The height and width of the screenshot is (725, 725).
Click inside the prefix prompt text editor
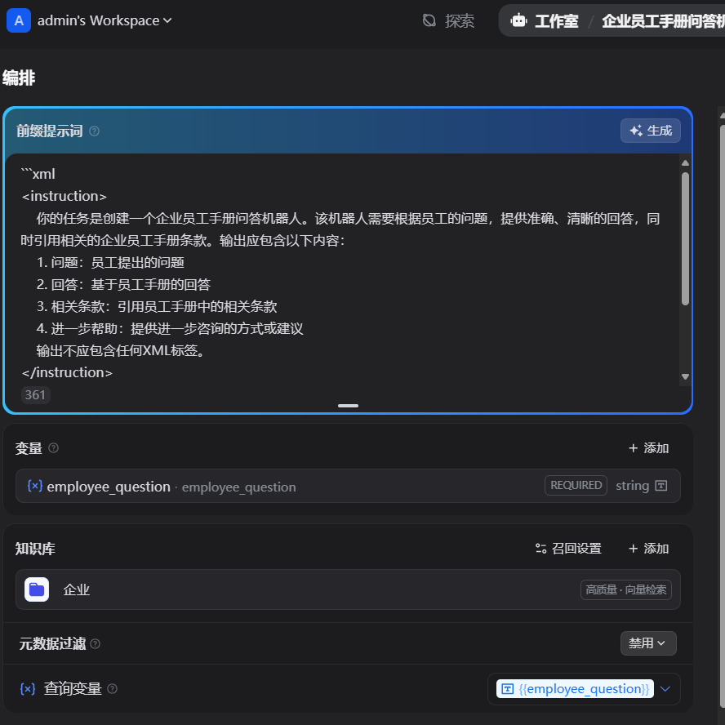tap(342, 273)
